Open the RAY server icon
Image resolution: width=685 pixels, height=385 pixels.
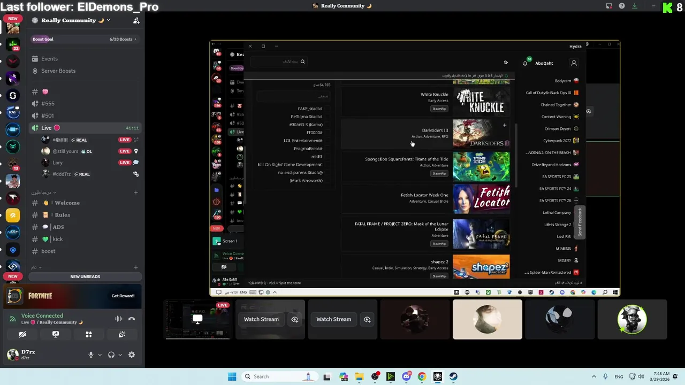click(13, 112)
